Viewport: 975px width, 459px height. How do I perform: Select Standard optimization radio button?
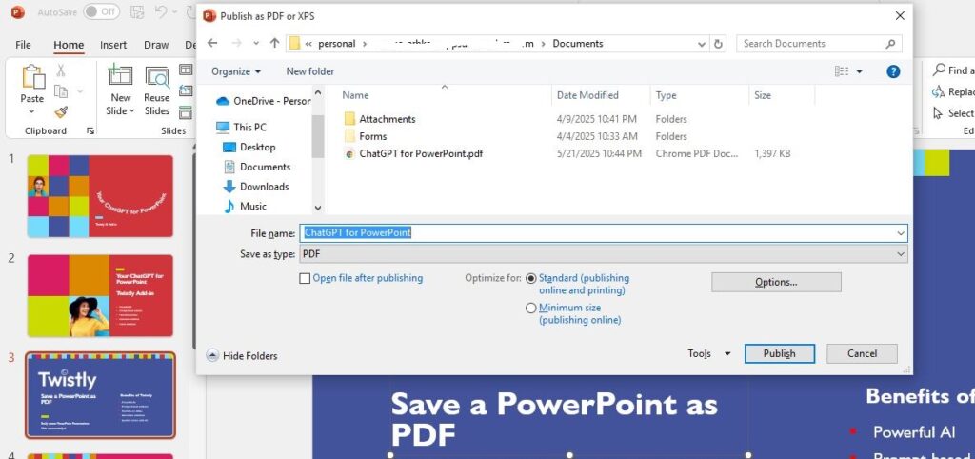pyautogui.click(x=530, y=279)
